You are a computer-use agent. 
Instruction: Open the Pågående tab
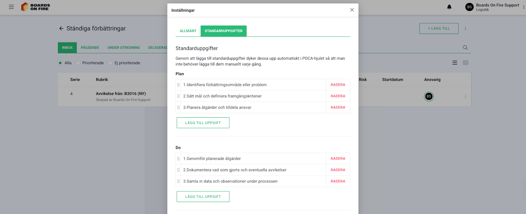click(90, 48)
